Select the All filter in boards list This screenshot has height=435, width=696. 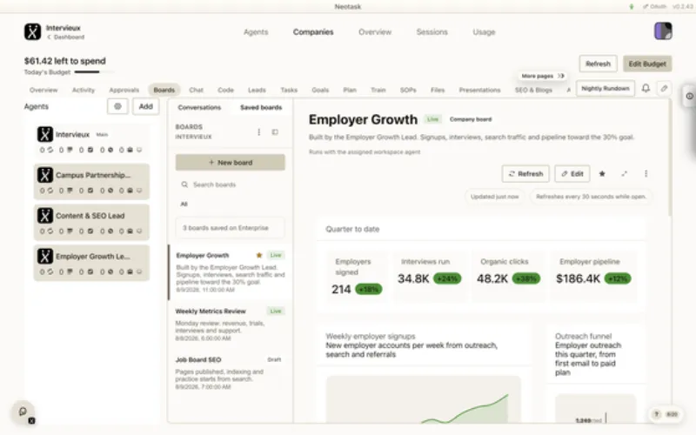tap(184, 204)
